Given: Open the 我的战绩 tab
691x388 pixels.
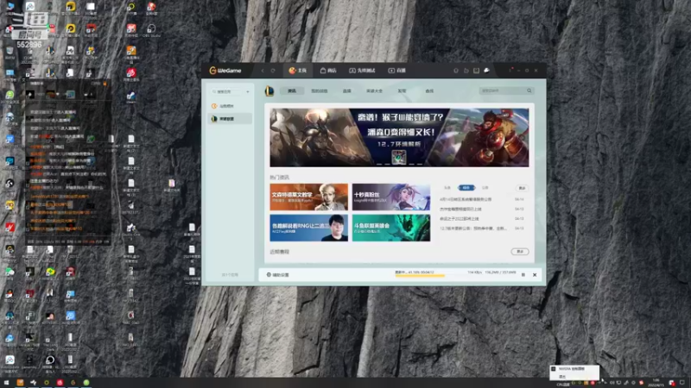Looking at the screenshot, I should pyautogui.click(x=319, y=91).
